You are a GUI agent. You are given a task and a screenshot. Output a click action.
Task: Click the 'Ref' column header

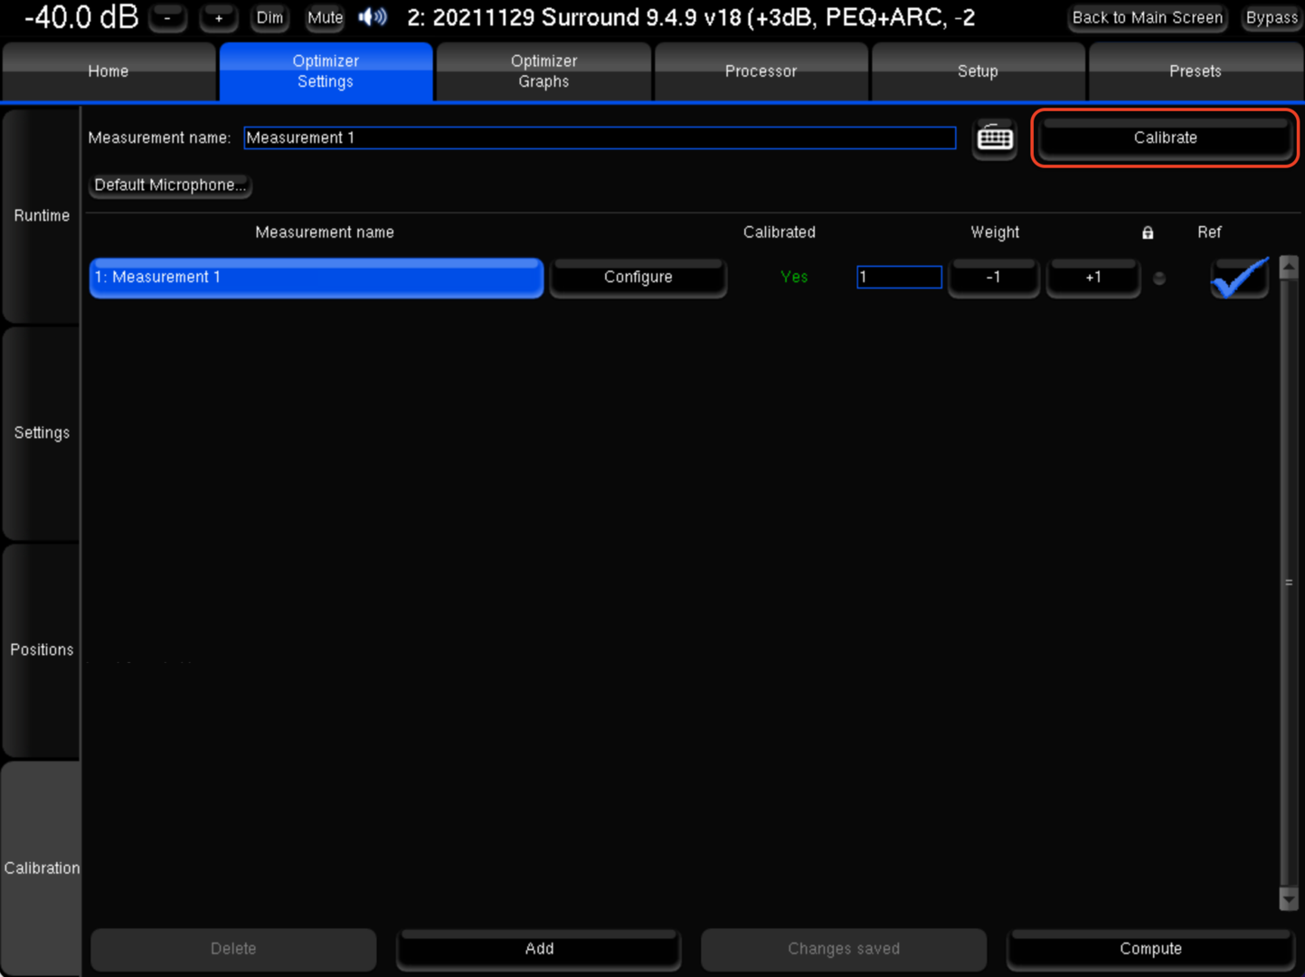pos(1209,232)
